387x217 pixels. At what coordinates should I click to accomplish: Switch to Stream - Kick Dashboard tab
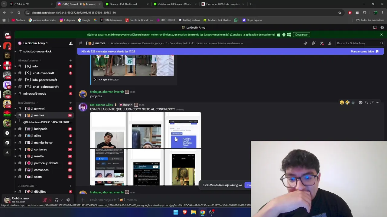point(127,4)
